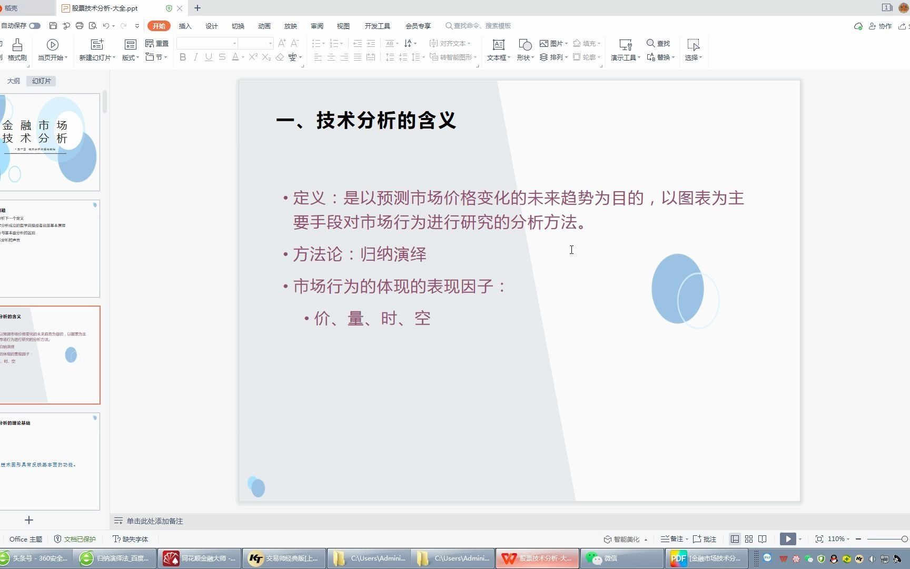Click the zoom out minus button
Viewport: 910px width, 569px height.
click(x=858, y=539)
